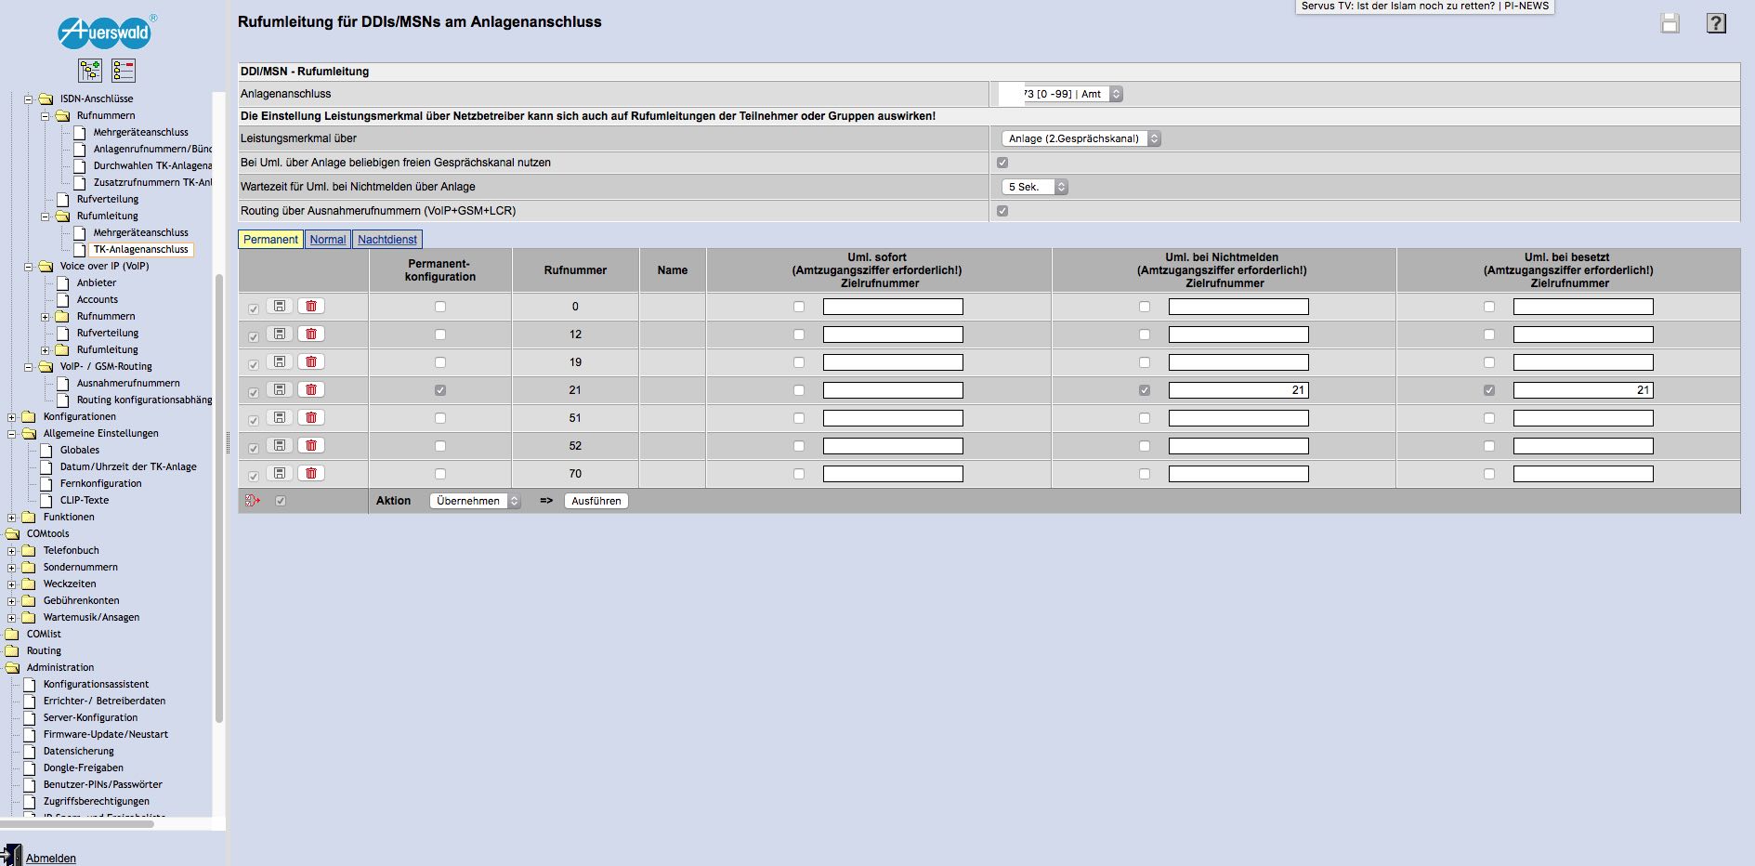Image resolution: width=1755 pixels, height=866 pixels.
Task: Enable Permanentkonfiguration for Rufnummer 0
Action: (x=440, y=307)
